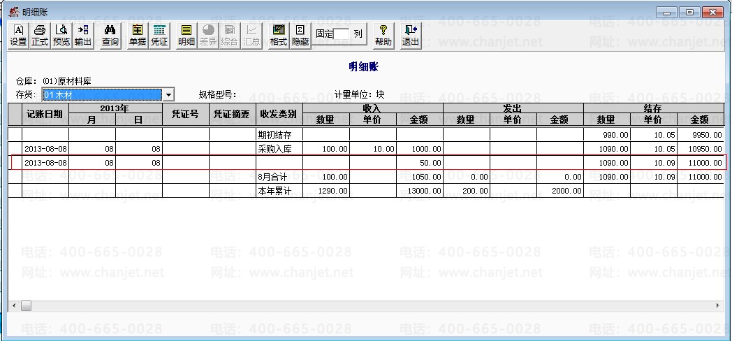Image resolution: width=732 pixels, height=341 pixels.
Task: Click the 记账日期 column header
Action: click(45, 114)
